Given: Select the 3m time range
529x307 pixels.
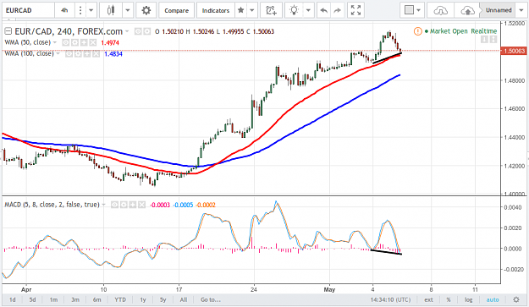Looking at the screenshot, I should tap(75, 299).
